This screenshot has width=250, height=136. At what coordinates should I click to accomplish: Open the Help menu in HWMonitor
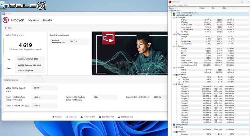coord(186,5)
